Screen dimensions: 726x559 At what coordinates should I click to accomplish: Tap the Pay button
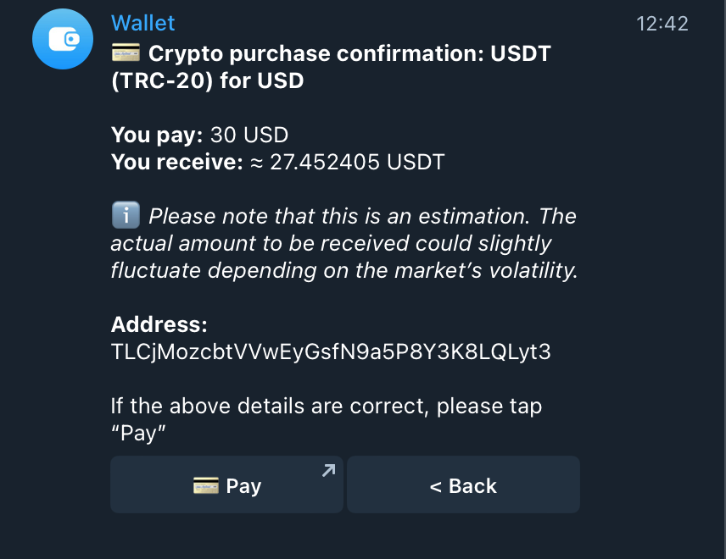[226, 484]
